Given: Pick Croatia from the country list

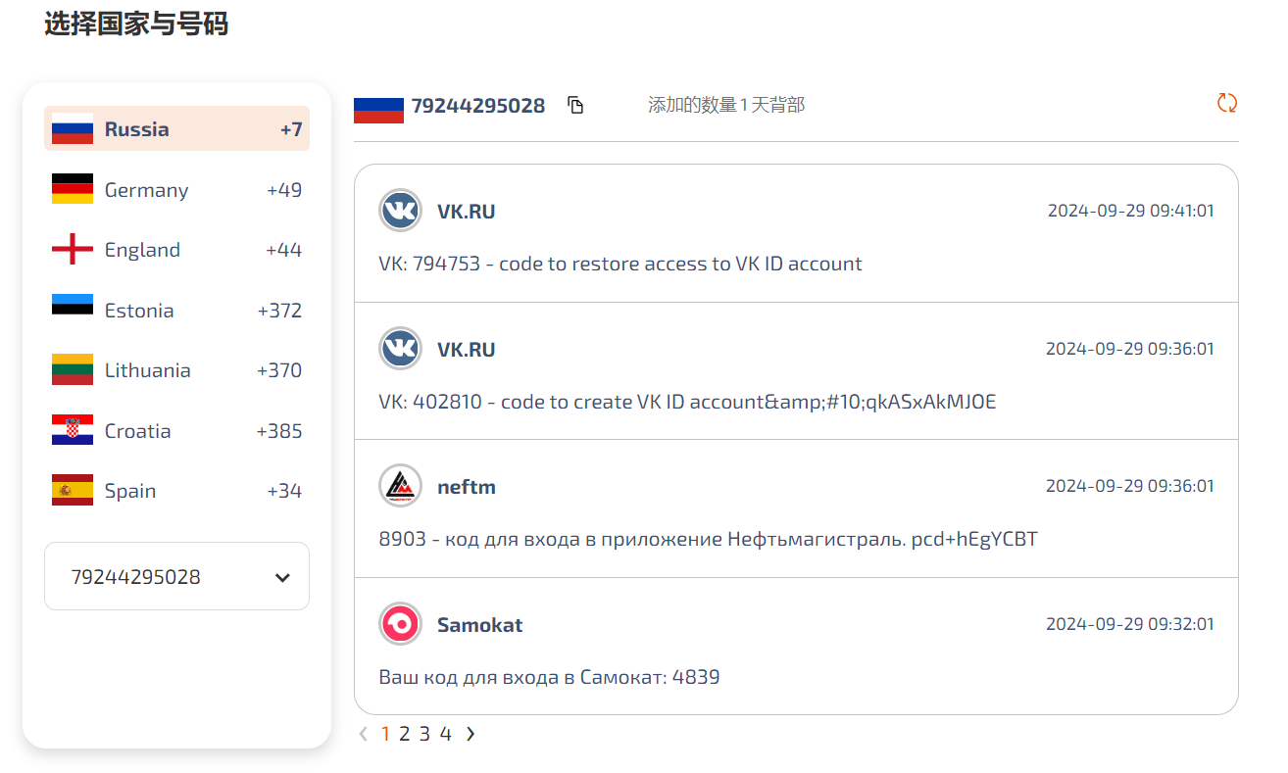Looking at the screenshot, I should pos(176,430).
